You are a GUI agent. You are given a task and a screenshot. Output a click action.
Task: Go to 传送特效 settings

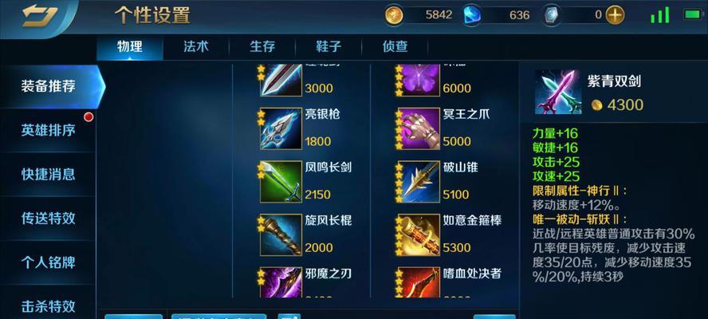(48, 219)
